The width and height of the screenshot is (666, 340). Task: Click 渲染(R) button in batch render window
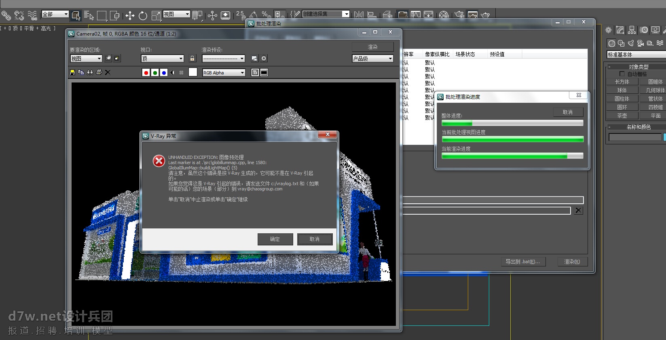coord(572,262)
